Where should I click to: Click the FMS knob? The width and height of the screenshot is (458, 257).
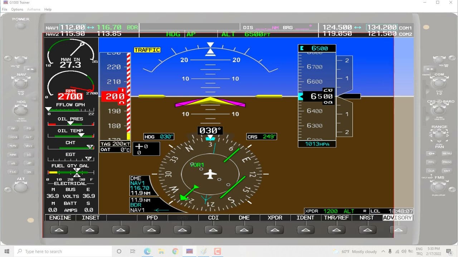pos(439,187)
